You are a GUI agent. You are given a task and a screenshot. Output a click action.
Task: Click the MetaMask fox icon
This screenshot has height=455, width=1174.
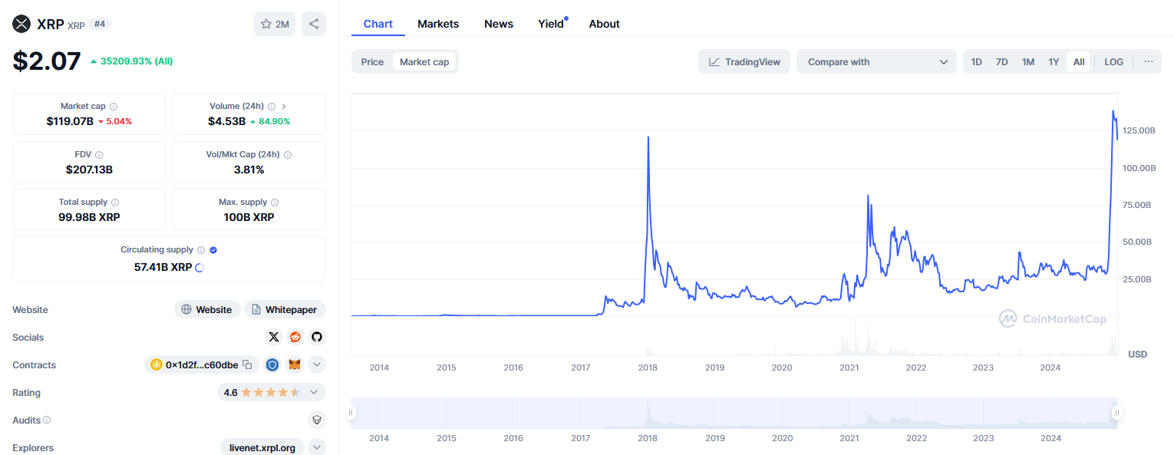click(x=294, y=364)
